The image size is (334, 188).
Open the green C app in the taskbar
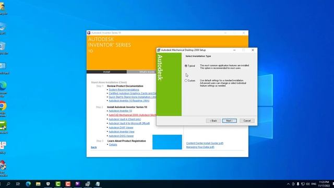point(58,184)
